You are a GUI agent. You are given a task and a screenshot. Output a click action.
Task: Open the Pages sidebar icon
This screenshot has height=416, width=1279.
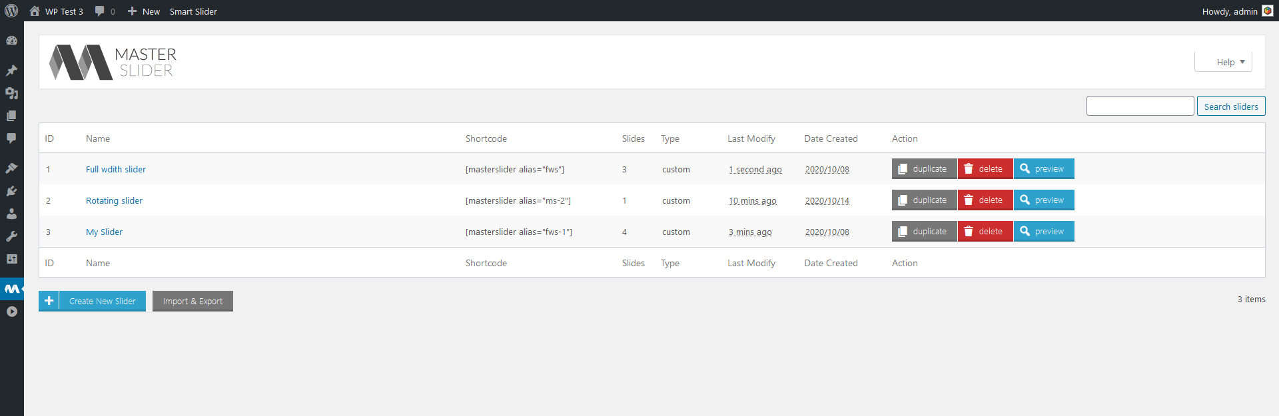11,116
